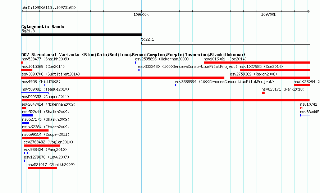The image size is (320, 193).
Task: Open nsv462384 (Itsara2009) label
Action: coord(46,127)
